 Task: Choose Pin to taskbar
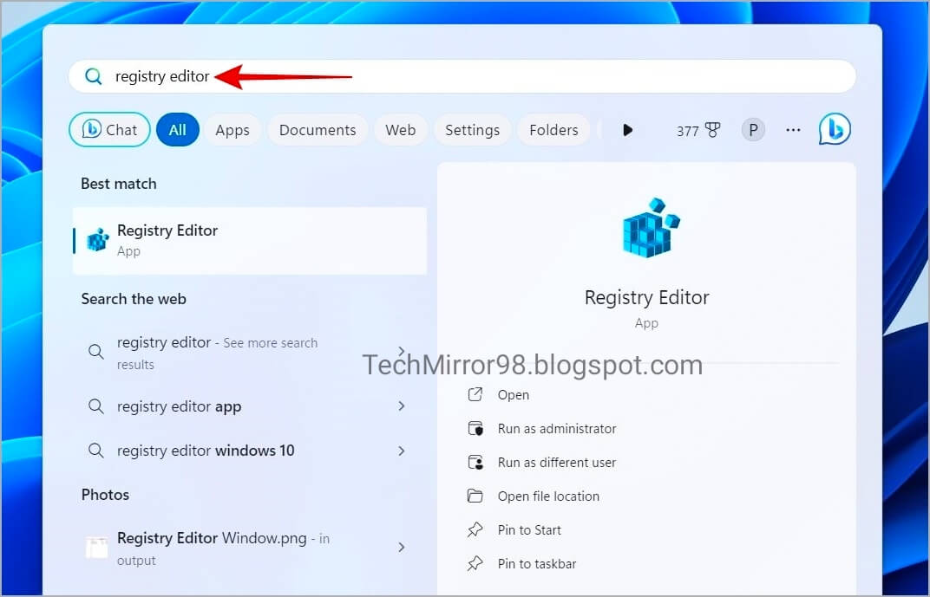(x=537, y=564)
